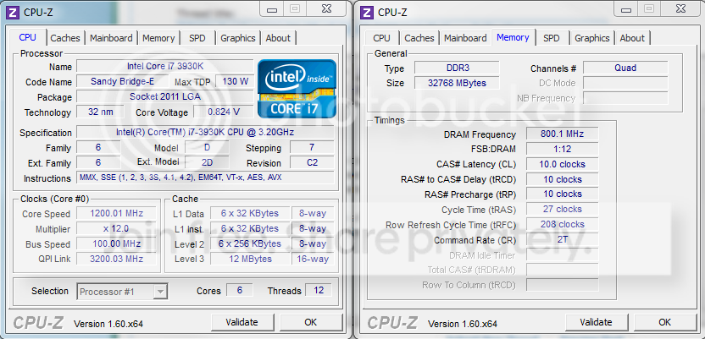Click the Row Refresh tRFC value 208 clocks
Screen dimensions: 705x339
562,224
